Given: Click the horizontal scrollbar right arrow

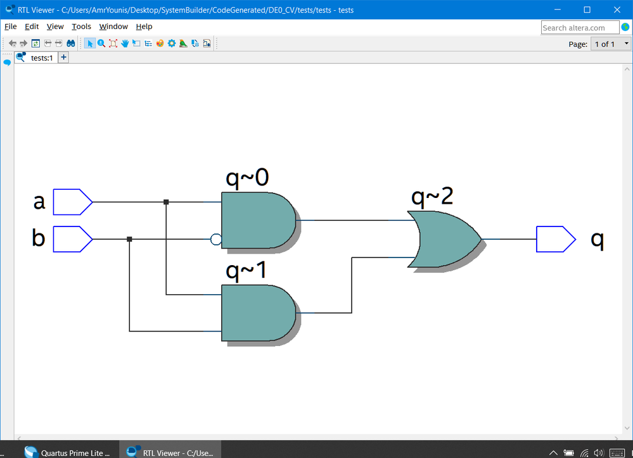Looking at the screenshot, I should click(x=616, y=438).
